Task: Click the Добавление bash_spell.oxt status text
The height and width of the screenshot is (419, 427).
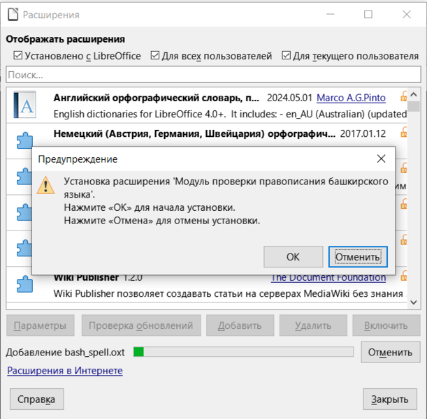Action: (66, 353)
